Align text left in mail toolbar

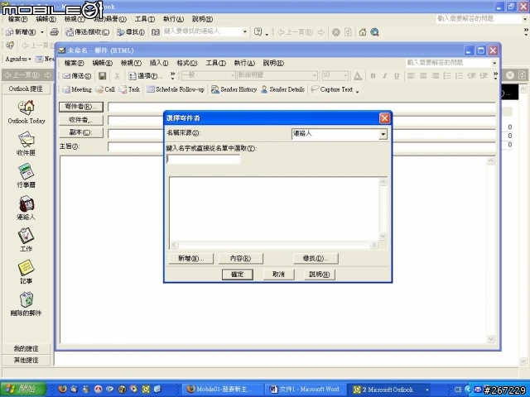point(411,75)
